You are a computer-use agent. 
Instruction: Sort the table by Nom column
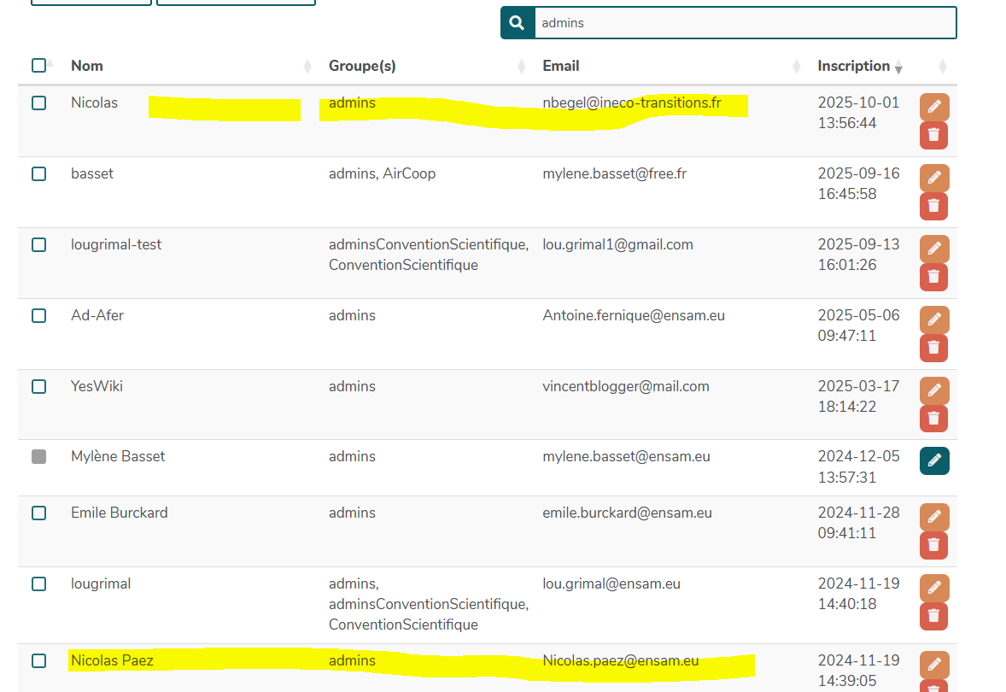tap(87, 66)
